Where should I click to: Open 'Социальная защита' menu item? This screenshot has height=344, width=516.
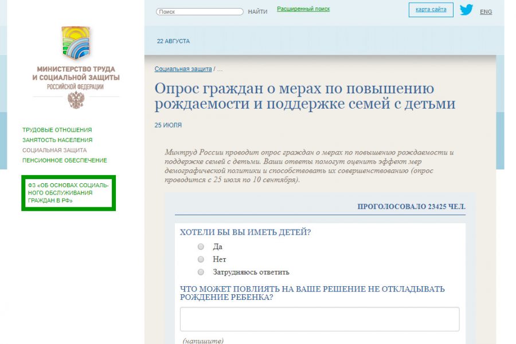(54, 150)
